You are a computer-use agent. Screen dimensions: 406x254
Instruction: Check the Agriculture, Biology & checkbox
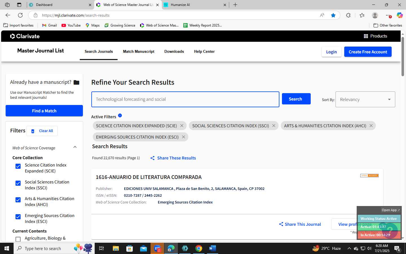pos(18,239)
